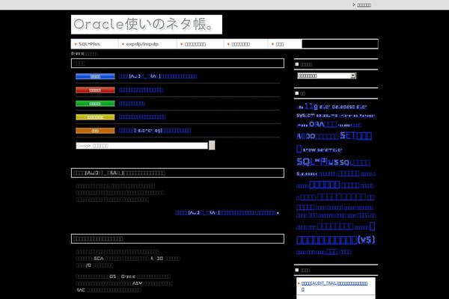Open the third navigation item after expdp/impdp
Screen dimensions: 449x299
201,44
